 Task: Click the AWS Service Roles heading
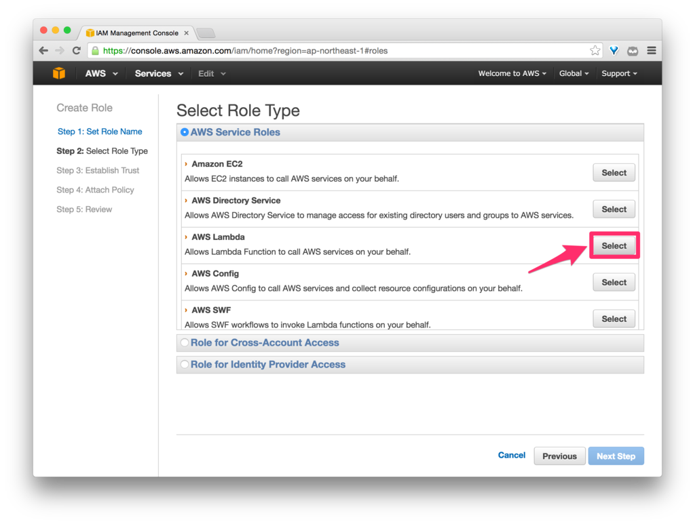(x=236, y=132)
